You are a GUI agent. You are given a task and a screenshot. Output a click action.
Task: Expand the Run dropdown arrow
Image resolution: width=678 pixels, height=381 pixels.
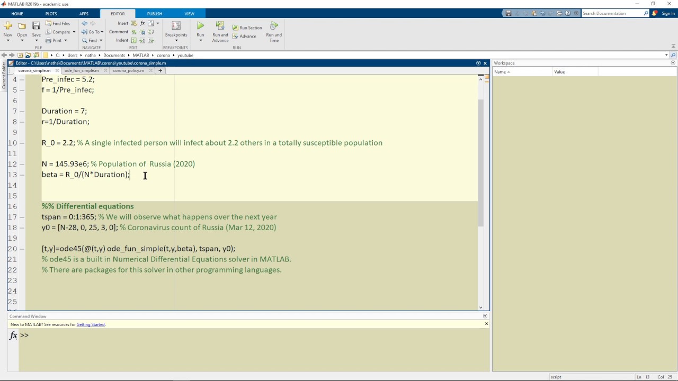(x=200, y=41)
